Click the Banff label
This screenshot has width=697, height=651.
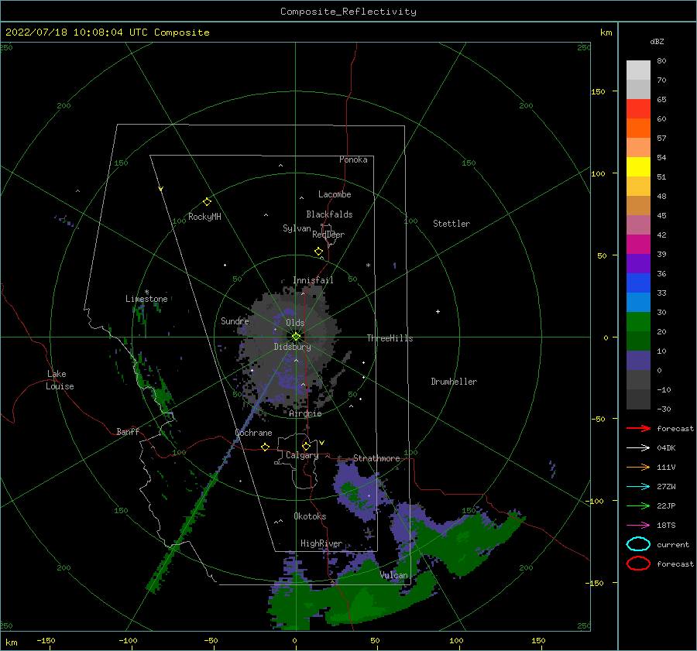coord(128,431)
